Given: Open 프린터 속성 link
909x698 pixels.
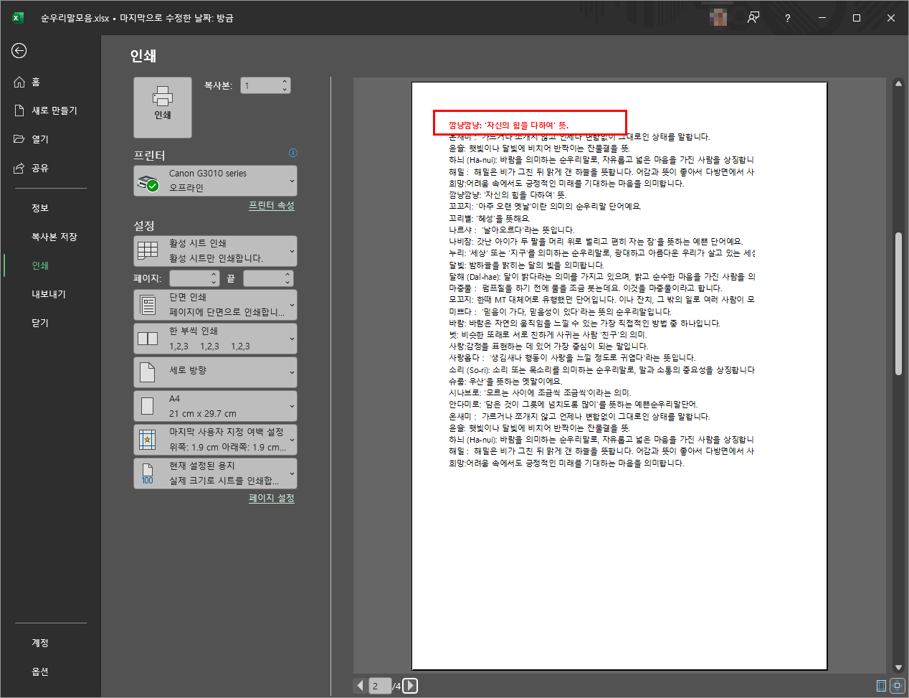Looking at the screenshot, I should point(271,205).
